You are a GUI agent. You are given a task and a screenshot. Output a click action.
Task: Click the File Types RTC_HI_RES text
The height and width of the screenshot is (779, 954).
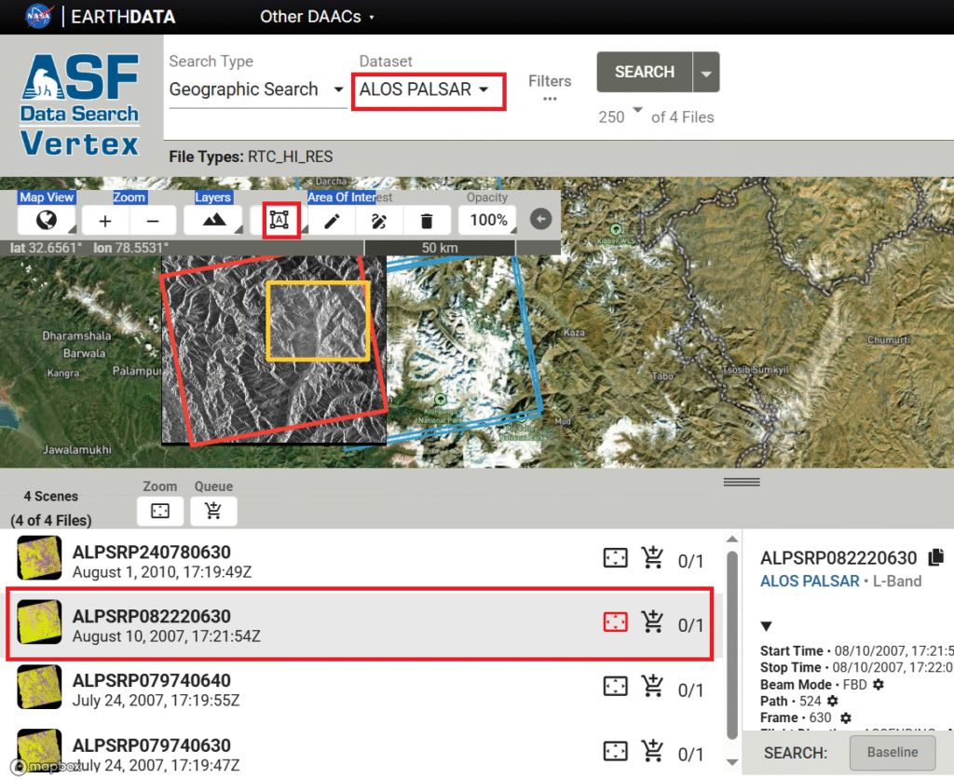[x=251, y=157]
